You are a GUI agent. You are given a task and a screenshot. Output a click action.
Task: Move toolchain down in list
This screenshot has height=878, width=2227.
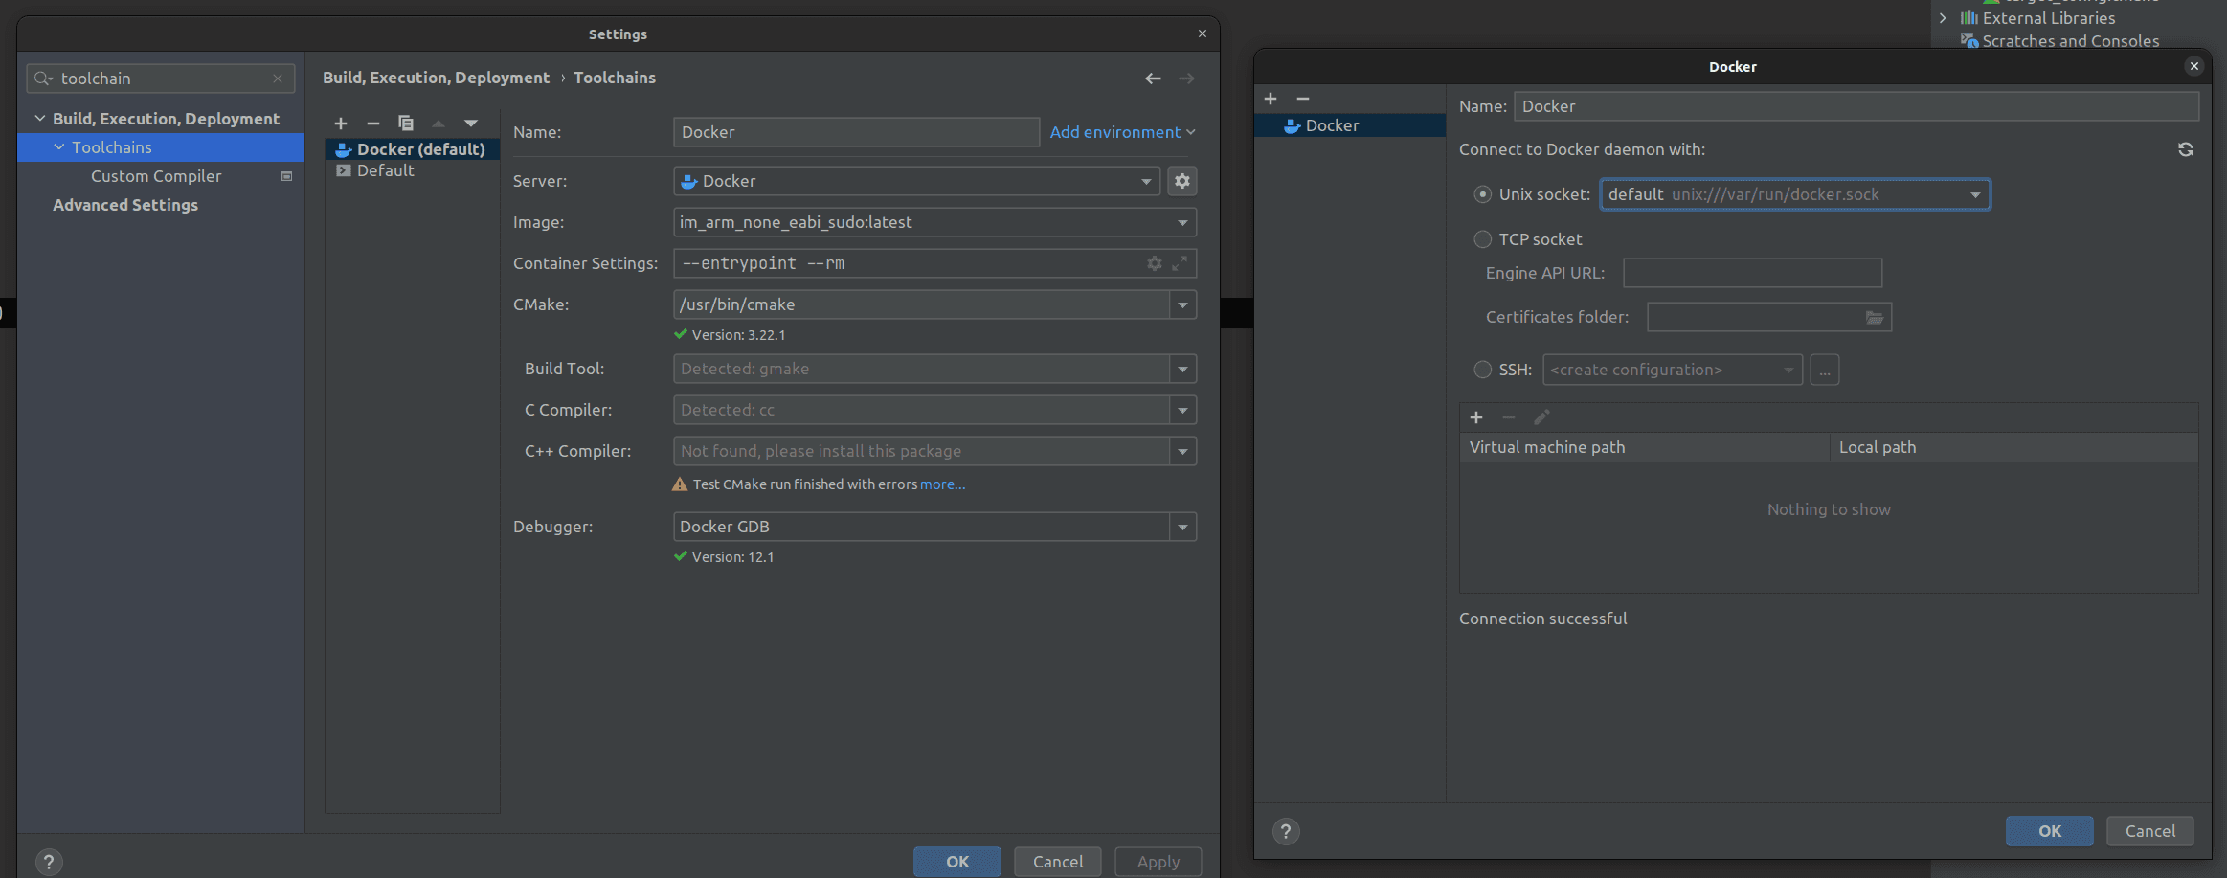click(471, 124)
